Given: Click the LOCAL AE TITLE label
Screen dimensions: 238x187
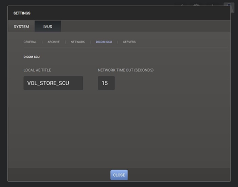Looking at the screenshot, I should click(x=37, y=70).
